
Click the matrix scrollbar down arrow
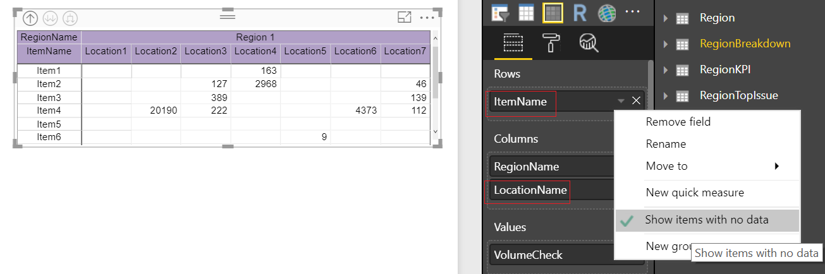(x=434, y=131)
